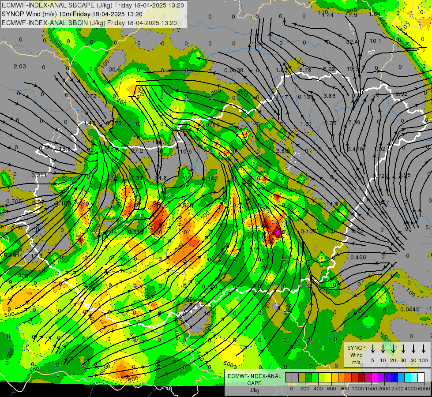Click the 1500 tick label in CAPE legend
Screen dimensions: 432x397
pyautogui.click(x=371, y=389)
